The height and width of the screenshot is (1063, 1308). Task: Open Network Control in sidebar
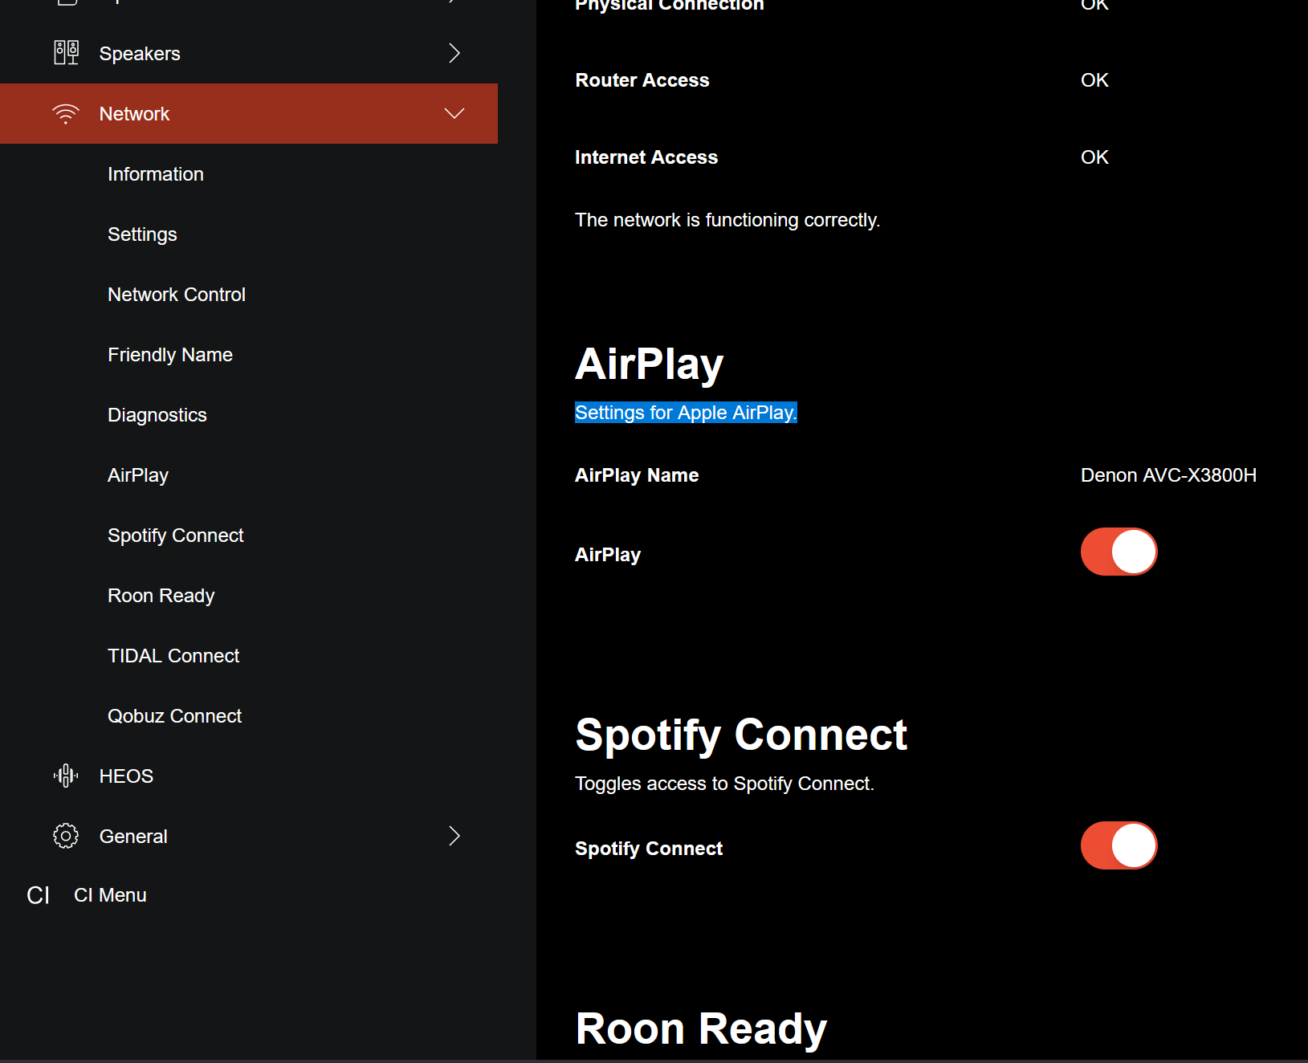177,295
